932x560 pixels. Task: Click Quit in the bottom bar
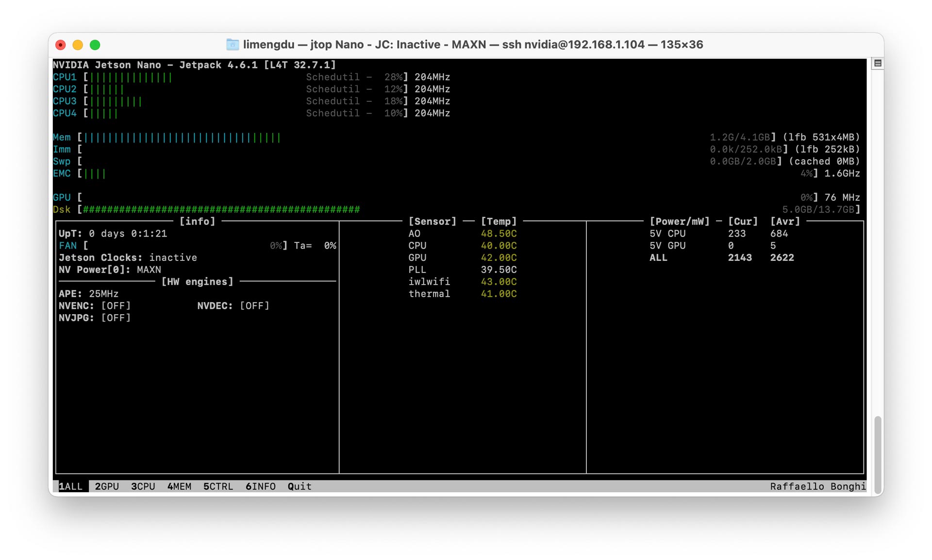tap(300, 486)
